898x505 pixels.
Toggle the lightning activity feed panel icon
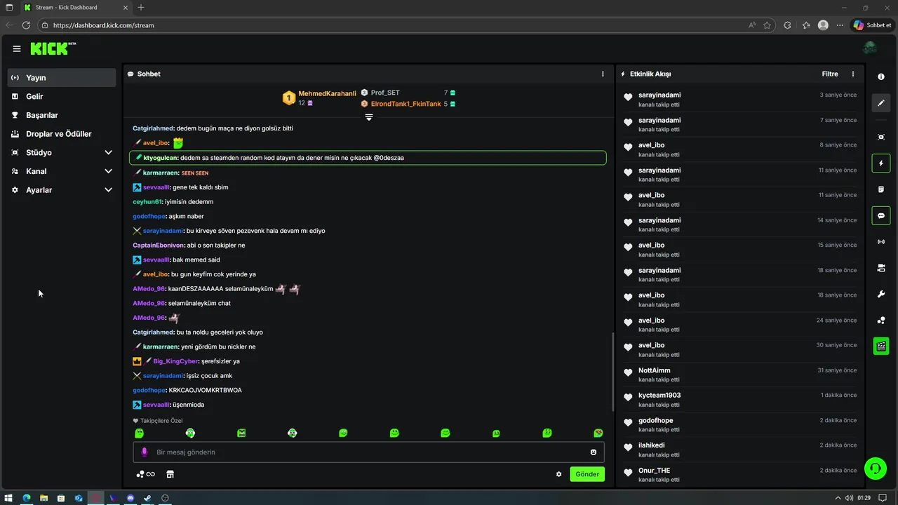coord(881,163)
